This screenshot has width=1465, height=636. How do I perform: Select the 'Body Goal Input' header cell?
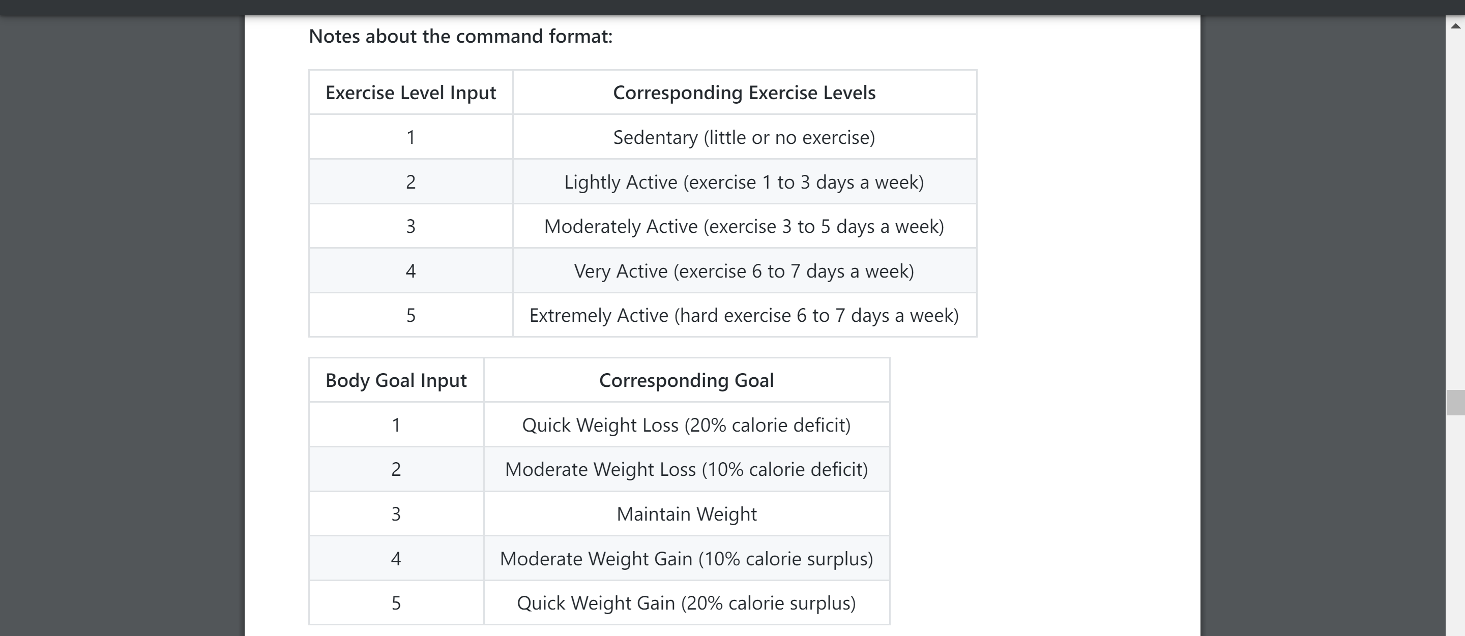pyautogui.click(x=396, y=380)
